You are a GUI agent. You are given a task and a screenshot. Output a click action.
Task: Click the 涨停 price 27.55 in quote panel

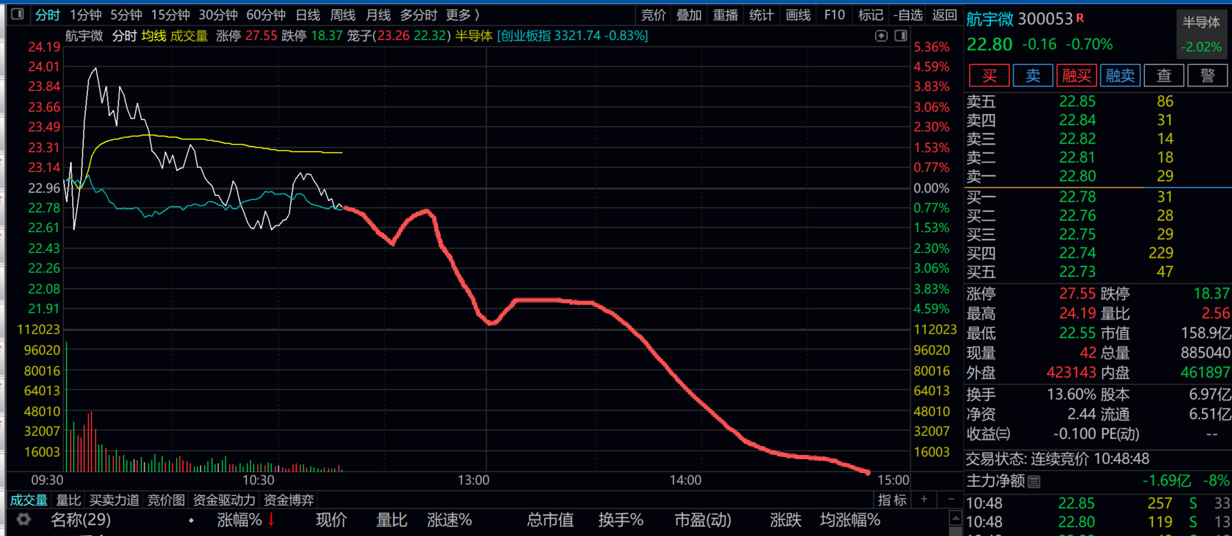pos(1077,294)
